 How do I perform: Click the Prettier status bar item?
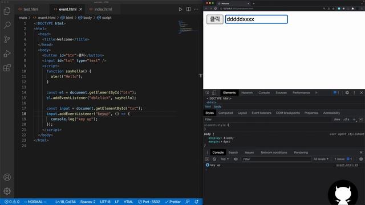pyautogui.click(x=173, y=202)
